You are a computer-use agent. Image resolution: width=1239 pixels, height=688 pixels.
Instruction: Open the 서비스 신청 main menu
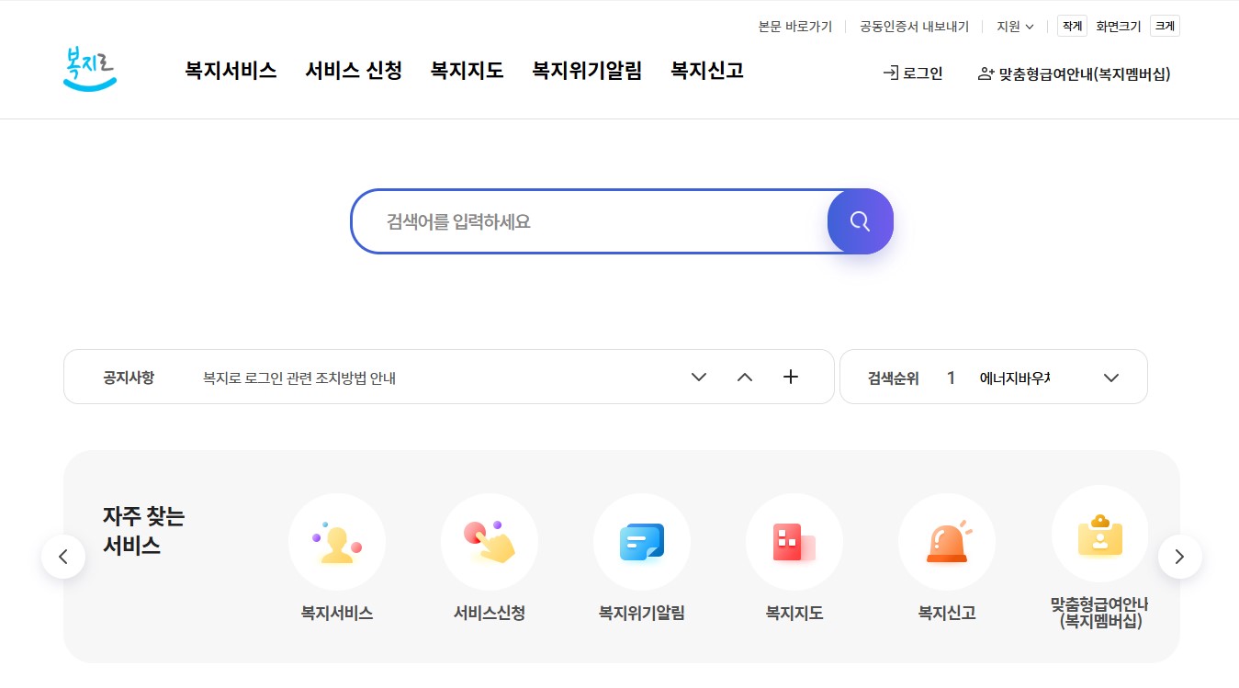pyautogui.click(x=354, y=71)
